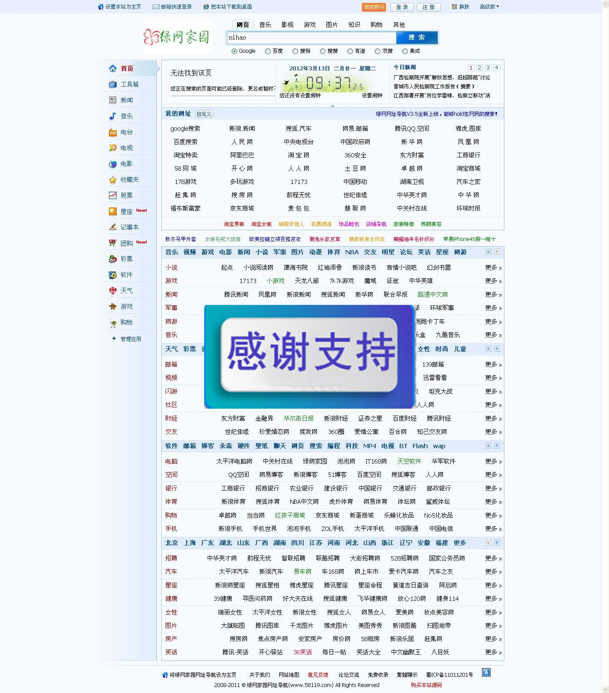The height and width of the screenshot is (693, 609).
Task: Open the 游戏 games icon in sidebar
Action: point(113,307)
